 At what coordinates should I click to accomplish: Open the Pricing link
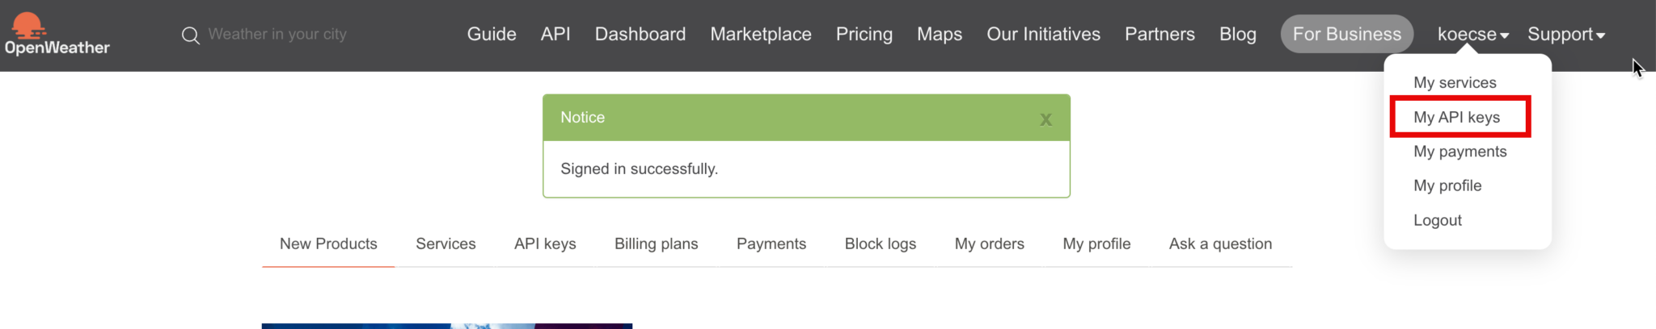(864, 35)
